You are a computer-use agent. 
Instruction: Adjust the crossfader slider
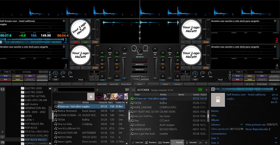tap(140, 78)
